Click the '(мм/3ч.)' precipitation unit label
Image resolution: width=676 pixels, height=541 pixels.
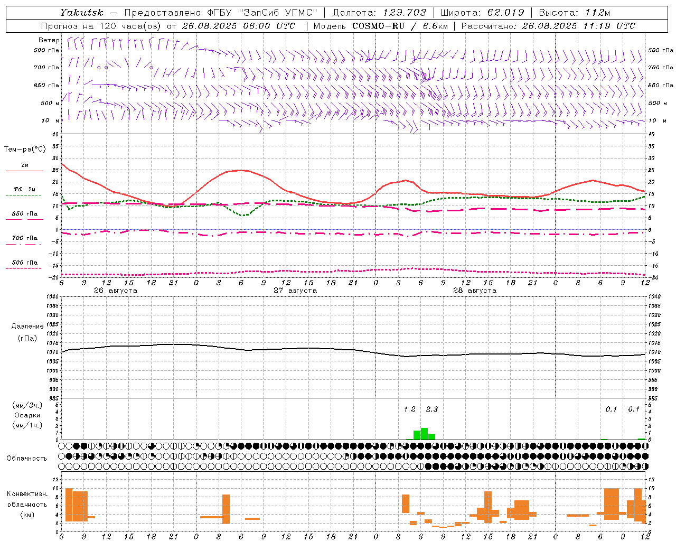[x=27, y=405]
